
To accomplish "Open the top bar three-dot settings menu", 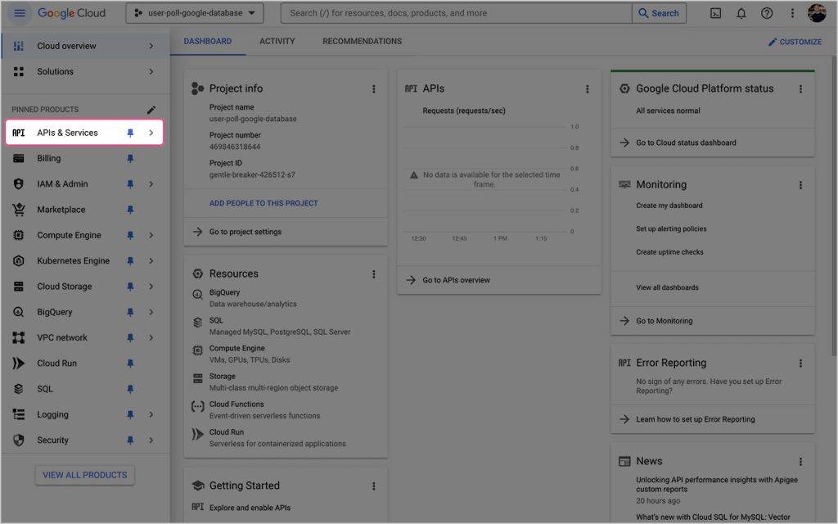I will pyautogui.click(x=792, y=13).
